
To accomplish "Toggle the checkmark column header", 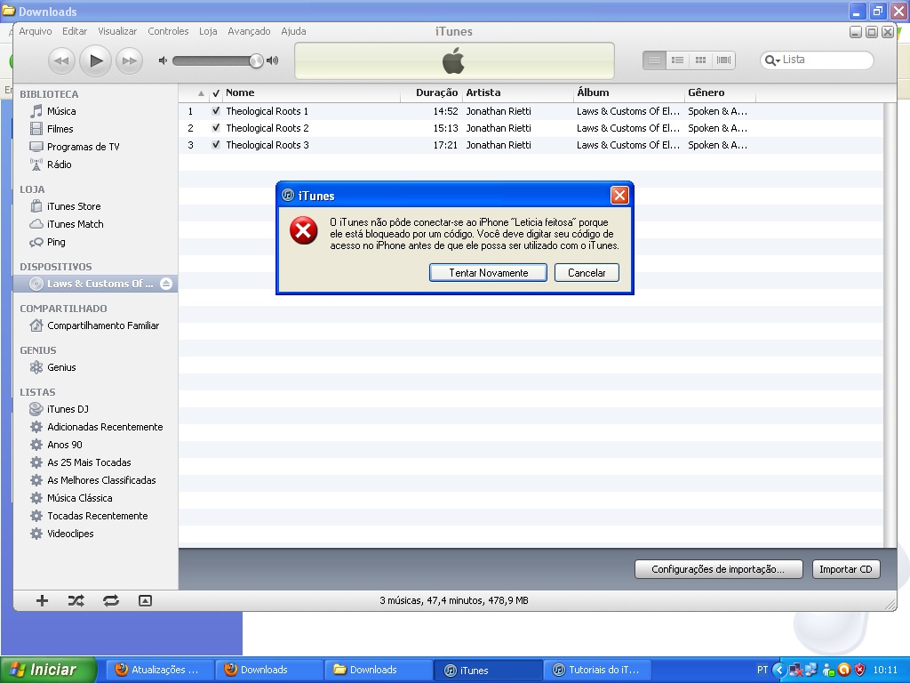I will pos(216,92).
